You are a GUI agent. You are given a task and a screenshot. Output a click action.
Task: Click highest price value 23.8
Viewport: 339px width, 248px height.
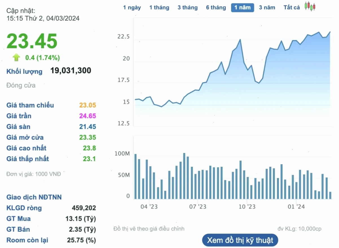point(89,148)
